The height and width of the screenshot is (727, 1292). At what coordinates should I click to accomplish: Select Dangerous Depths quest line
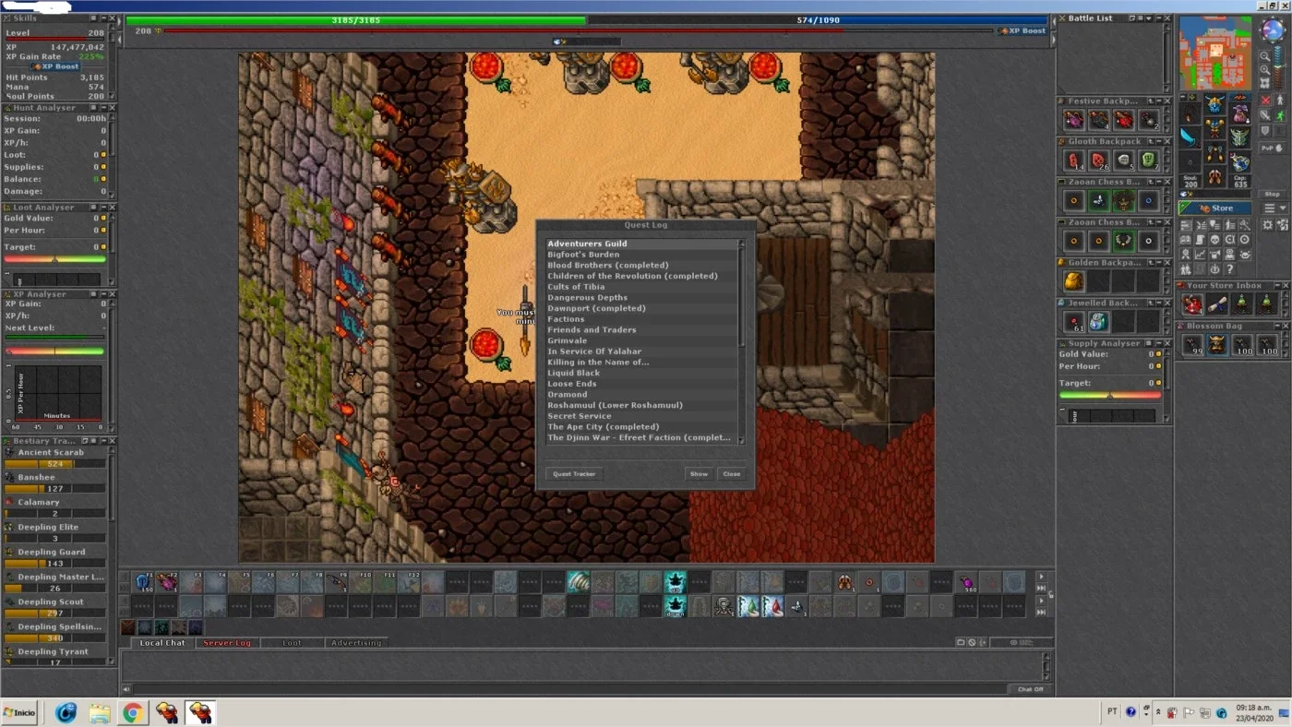[642, 297]
